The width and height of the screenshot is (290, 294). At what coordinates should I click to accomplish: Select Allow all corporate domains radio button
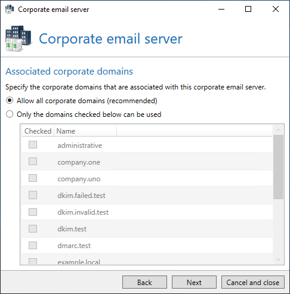10,101
